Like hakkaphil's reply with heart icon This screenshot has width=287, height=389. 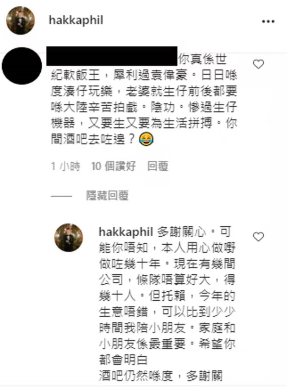(x=258, y=237)
